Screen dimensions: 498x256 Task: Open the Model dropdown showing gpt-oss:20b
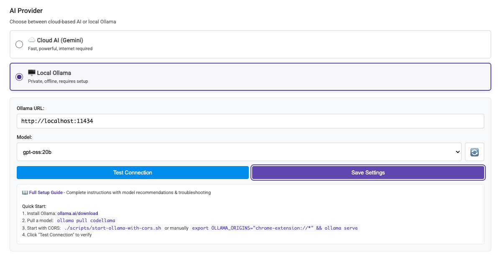(238, 151)
